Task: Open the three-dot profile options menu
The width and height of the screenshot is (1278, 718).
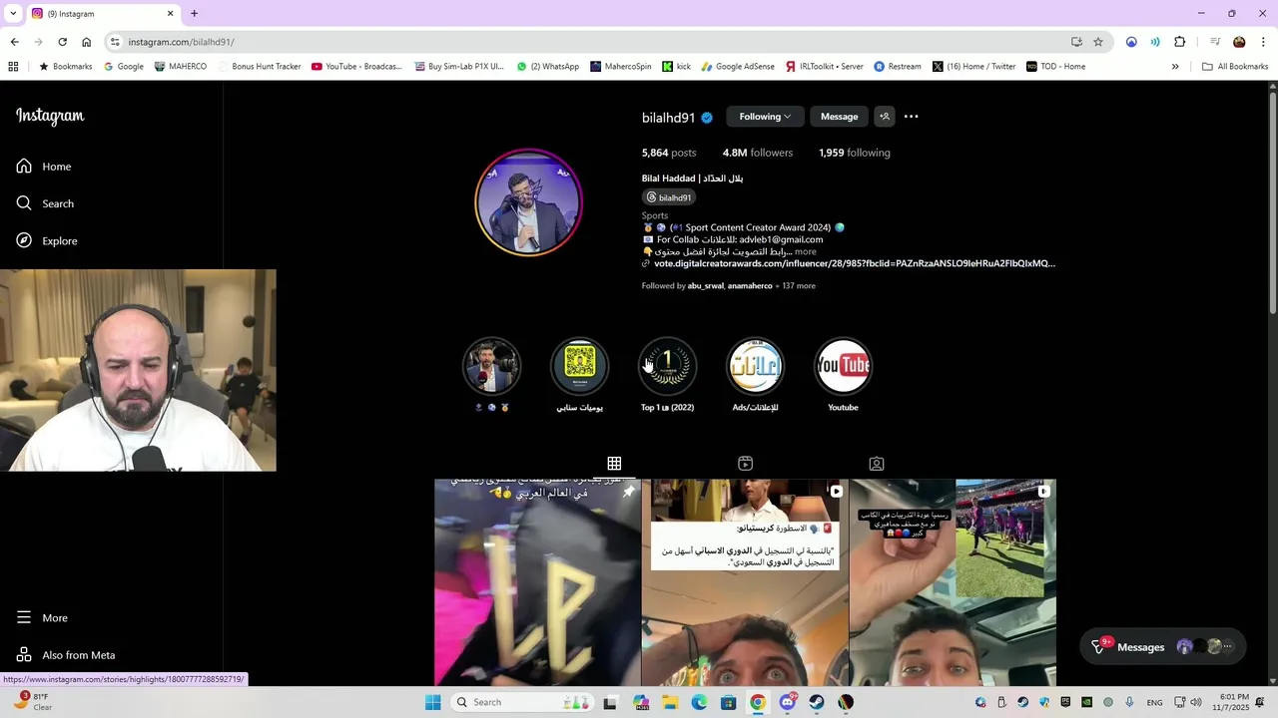Action: 911,117
